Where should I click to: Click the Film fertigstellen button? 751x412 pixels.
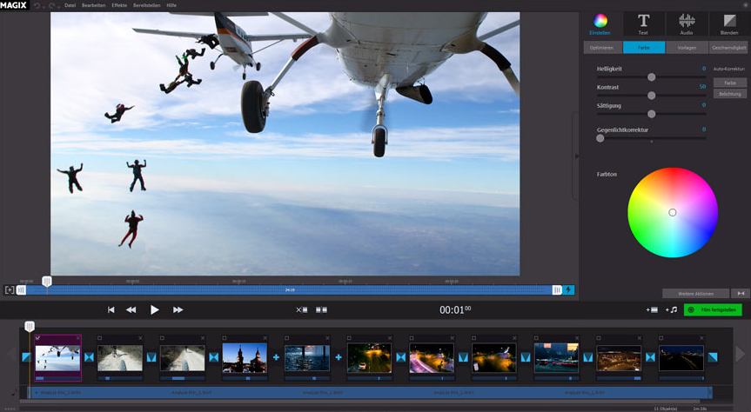713,309
